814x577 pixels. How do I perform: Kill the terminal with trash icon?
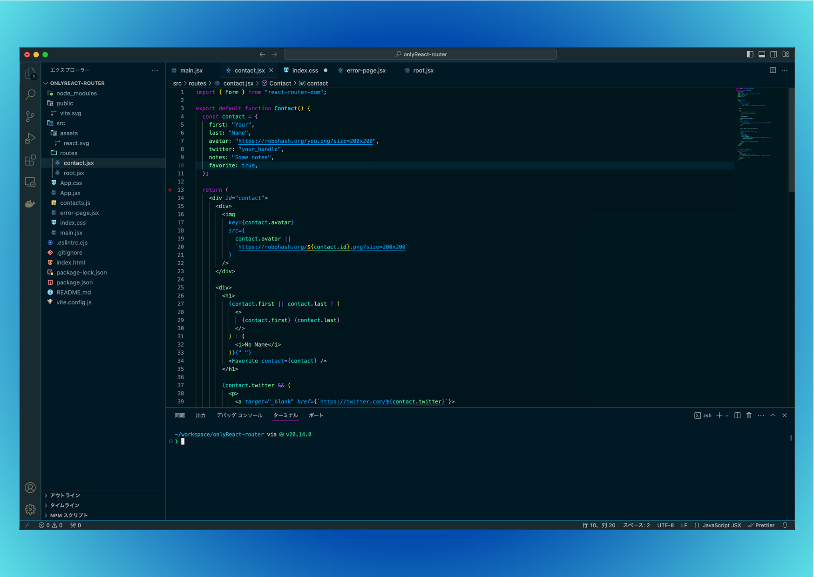(x=749, y=416)
